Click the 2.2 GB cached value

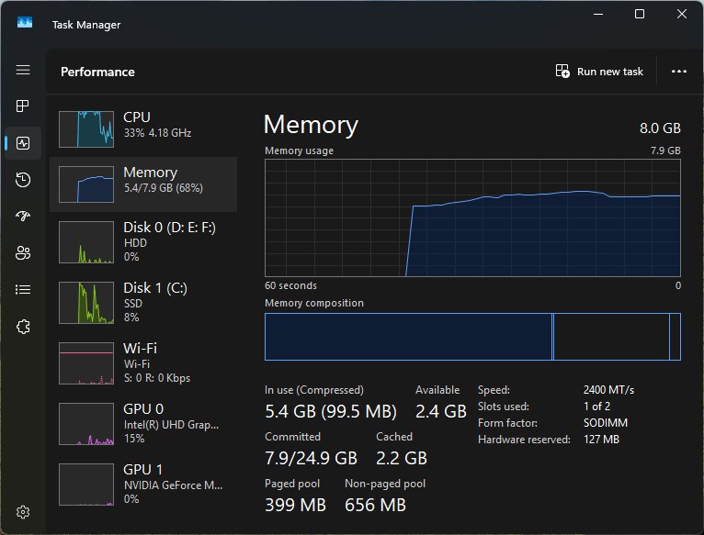402,458
